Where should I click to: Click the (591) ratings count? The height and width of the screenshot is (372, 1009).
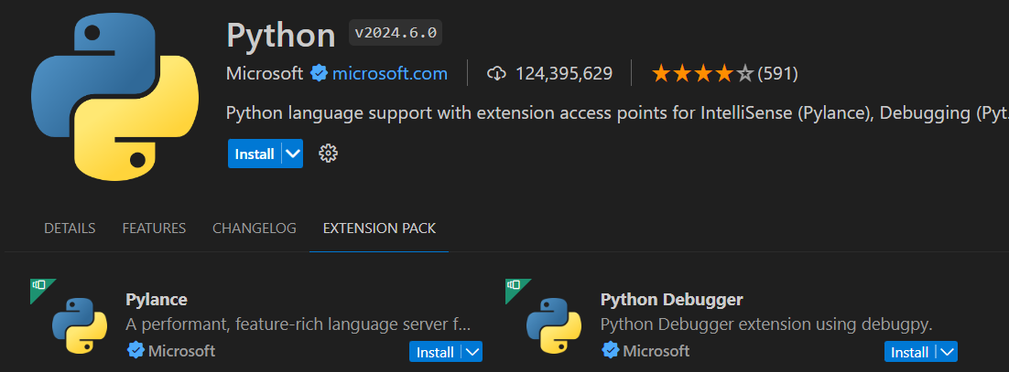click(x=778, y=74)
